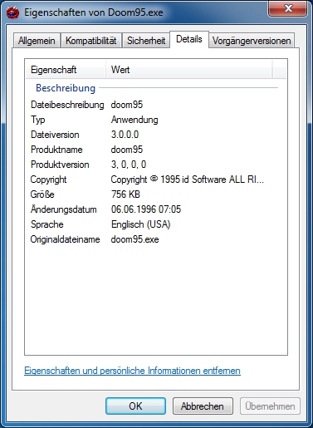Screen dimensions: 313x428
Task: Click the Wert column header
Action: pyautogui.click(x=188, y=70)
